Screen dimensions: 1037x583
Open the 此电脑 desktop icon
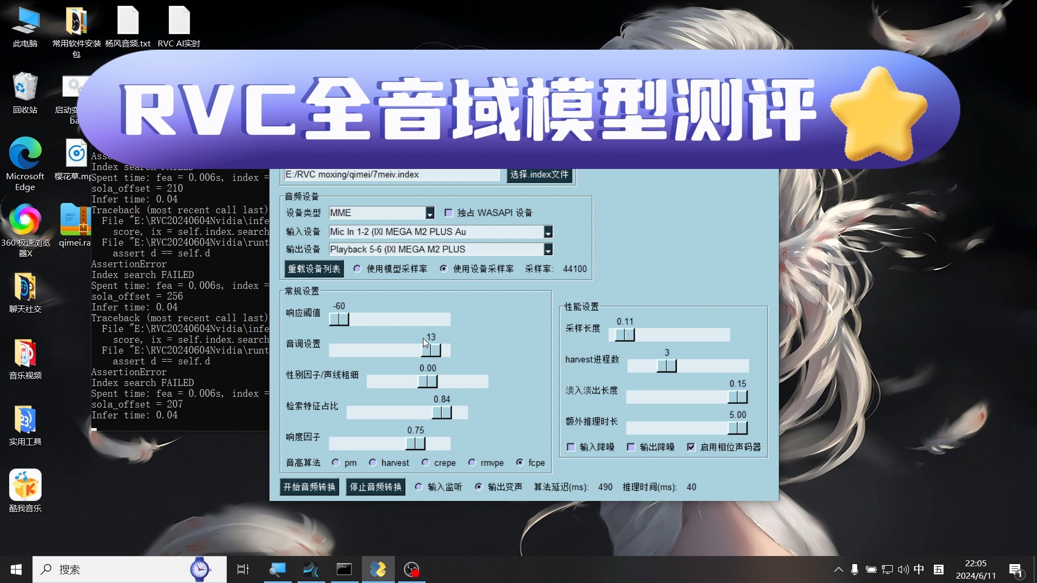(25, 27)
